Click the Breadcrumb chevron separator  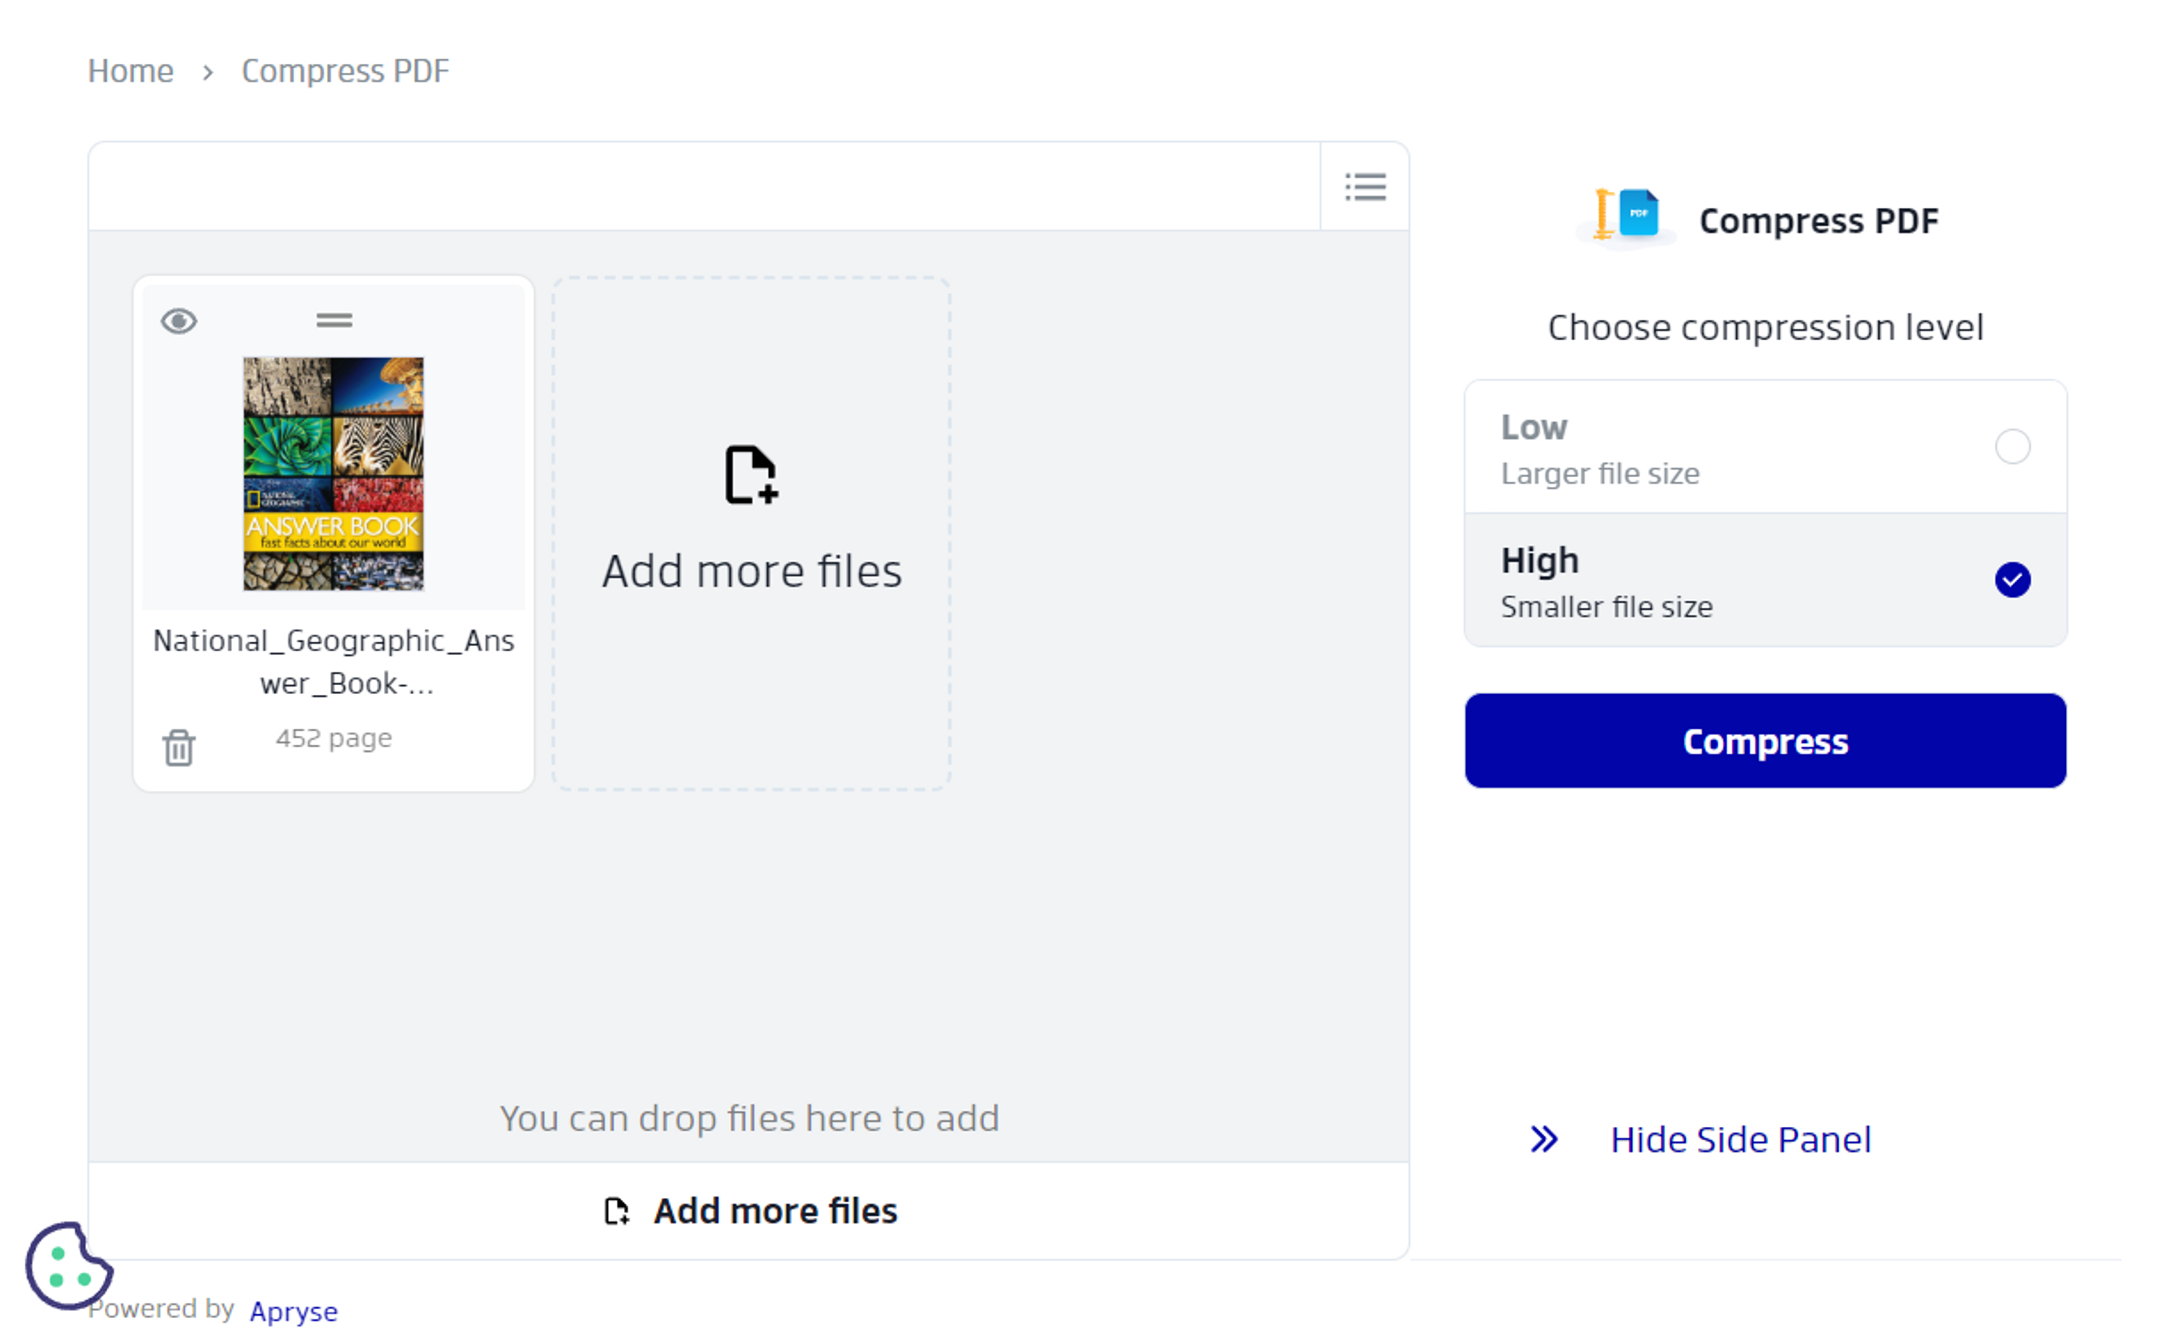[x=208, y=72]
